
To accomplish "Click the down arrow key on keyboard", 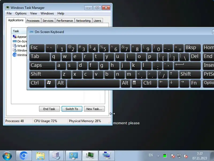I will tap(173, 84).
